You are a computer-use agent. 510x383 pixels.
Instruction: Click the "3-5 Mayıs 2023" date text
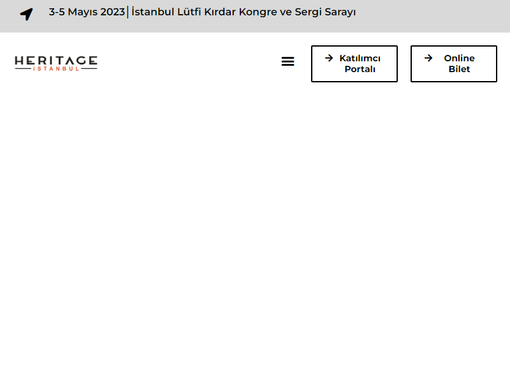tap(87, 12)
